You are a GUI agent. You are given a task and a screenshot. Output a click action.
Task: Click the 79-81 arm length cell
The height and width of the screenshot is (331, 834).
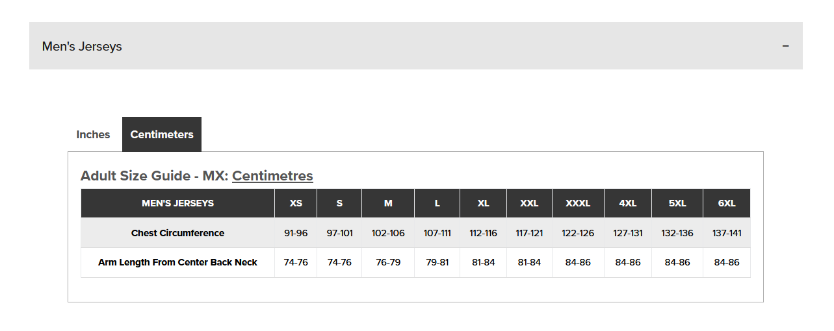coord(437,262)
